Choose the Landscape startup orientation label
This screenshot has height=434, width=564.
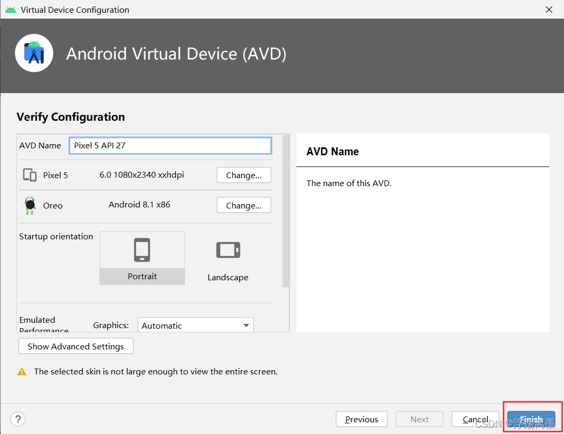(x=228, y=277)
